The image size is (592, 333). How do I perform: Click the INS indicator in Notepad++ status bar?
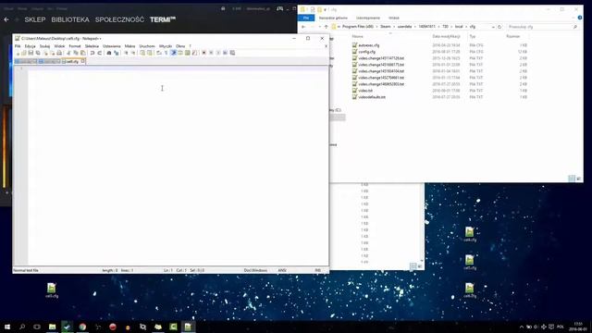click(x=318, y=270)
